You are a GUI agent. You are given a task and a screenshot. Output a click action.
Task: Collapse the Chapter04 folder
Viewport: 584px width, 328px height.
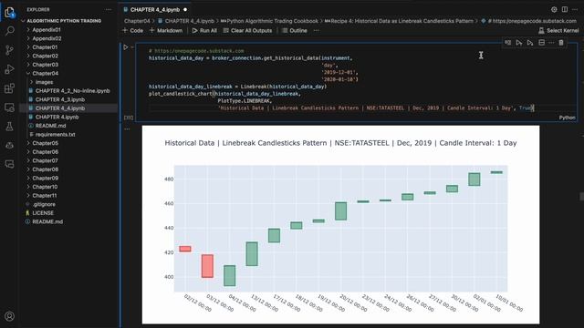[x=45, y=73]
